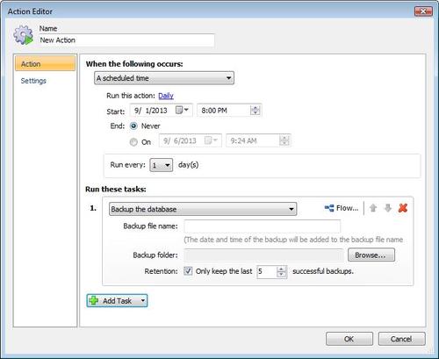Open the Backup the database task dropdown
The width and height of the screenshot is (439, 359).
point(203,209)
